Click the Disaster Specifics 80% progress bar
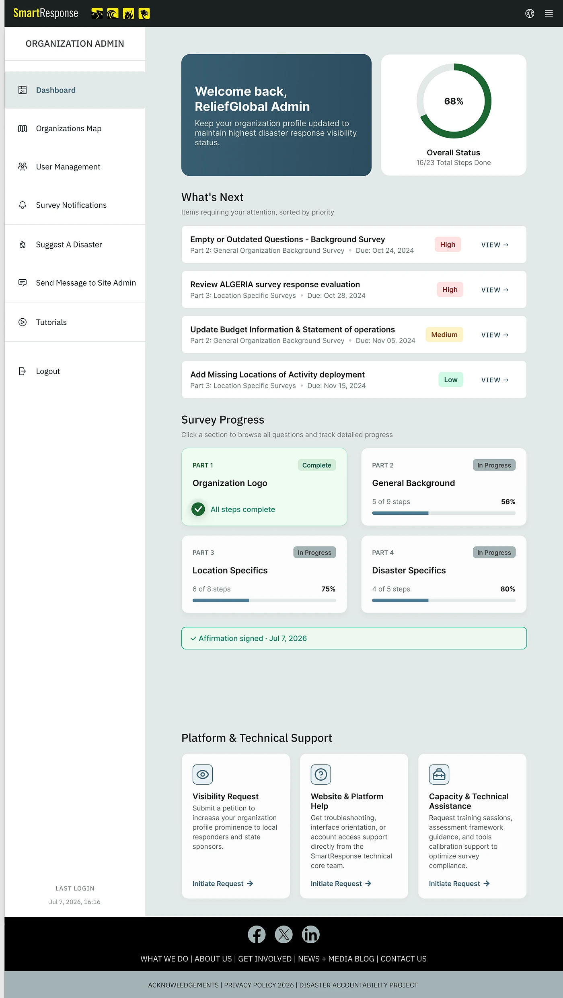 [444, 600]
